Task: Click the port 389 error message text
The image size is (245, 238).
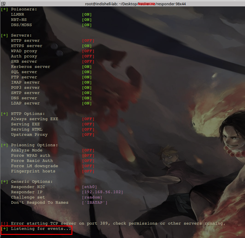Action: click(x=118, y=223)
